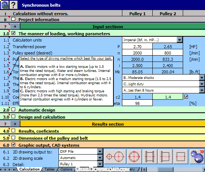
Task: Click the Pulley speed (desired) label
Action: pyautogui.click(x=32, y=53)
